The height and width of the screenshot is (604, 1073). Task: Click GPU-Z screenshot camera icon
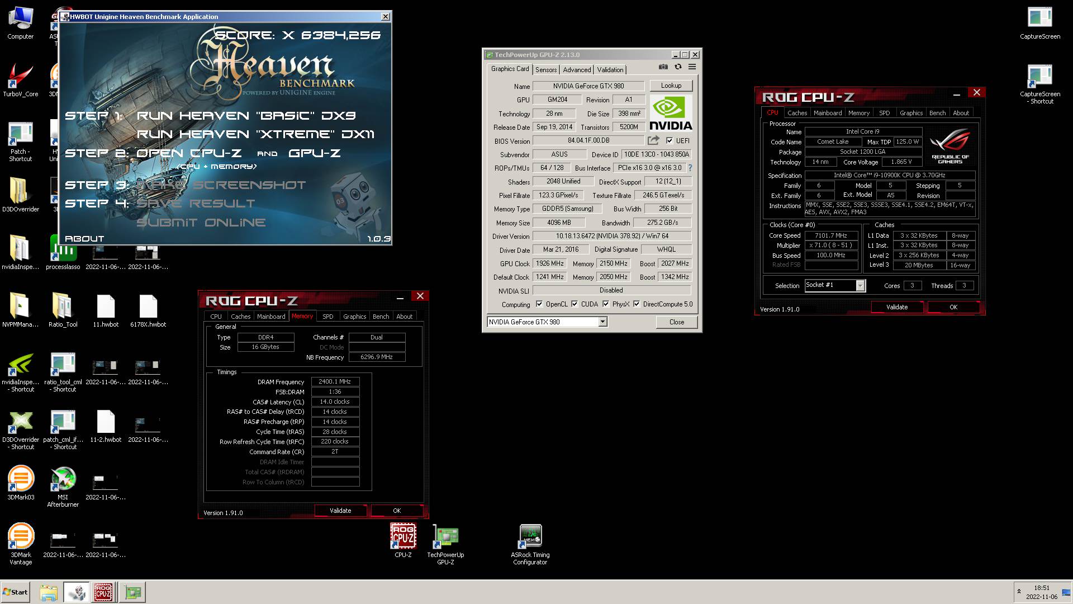663,67
